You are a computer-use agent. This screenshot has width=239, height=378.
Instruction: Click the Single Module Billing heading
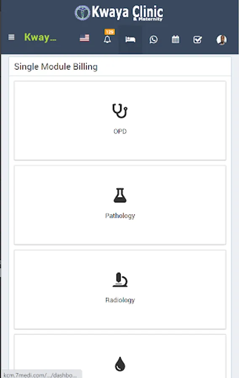click(x=56, y=67)
